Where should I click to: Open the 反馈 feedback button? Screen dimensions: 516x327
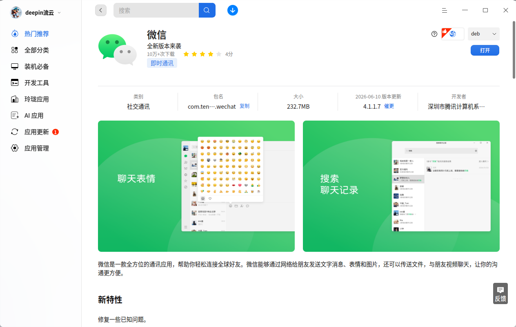[x=500, y=293]
